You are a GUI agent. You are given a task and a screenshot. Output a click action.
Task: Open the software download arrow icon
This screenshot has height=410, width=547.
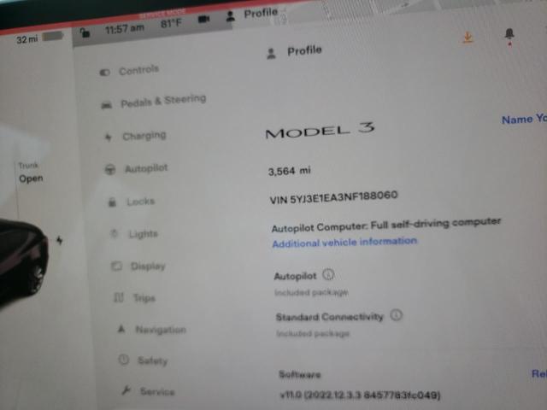pos(468,37)
